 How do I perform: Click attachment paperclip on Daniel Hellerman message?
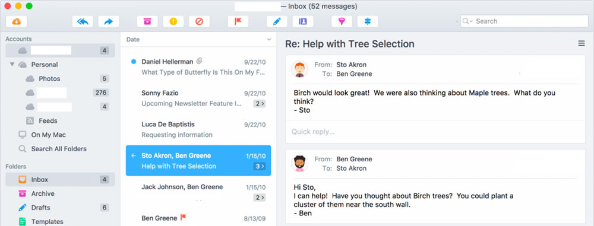click(200, 61)
